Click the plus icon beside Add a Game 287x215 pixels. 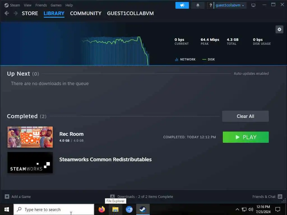[7, 197]
